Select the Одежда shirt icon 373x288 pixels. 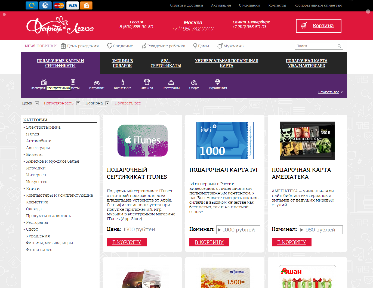click(x=147, y=82)
